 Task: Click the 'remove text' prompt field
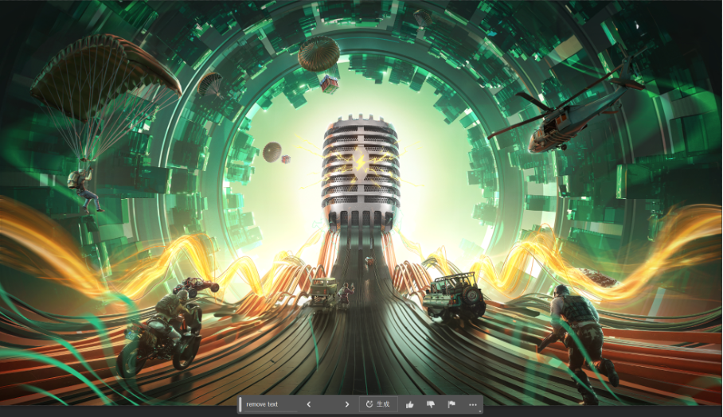point(271,404)
